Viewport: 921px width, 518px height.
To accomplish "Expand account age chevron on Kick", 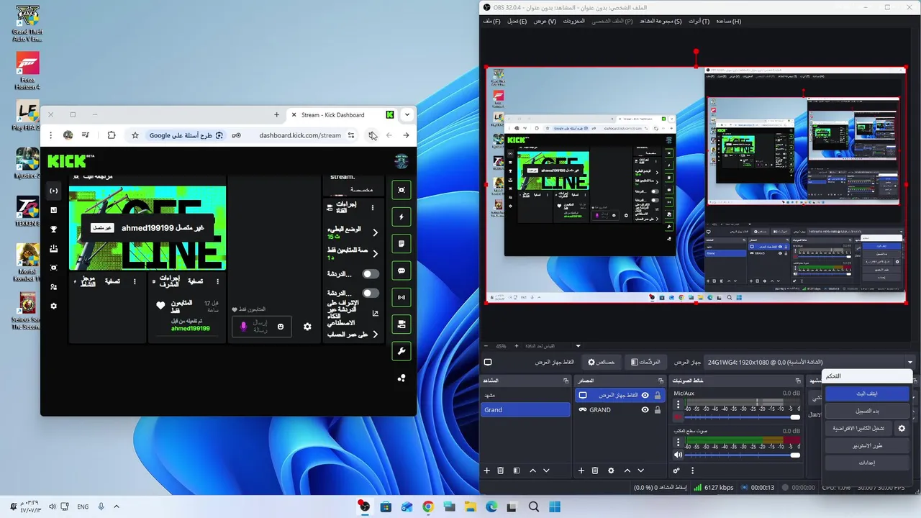I will point(375,334).
